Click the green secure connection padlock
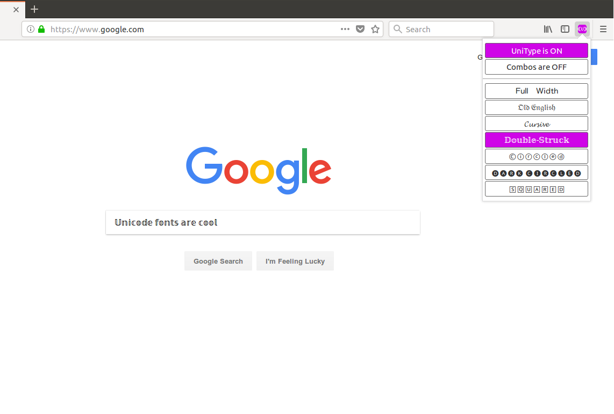The width and height of the screenshot is (614, 414). pos(41,29)
